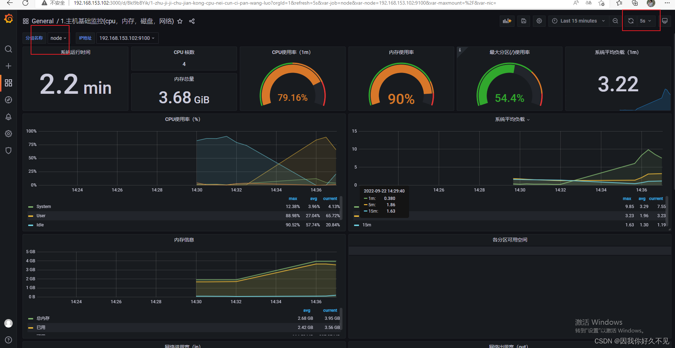Open the Dashboards grid icon in sidebar
Image resolution: width=675 pixels, height=348 pixels.
click(8, 83)
